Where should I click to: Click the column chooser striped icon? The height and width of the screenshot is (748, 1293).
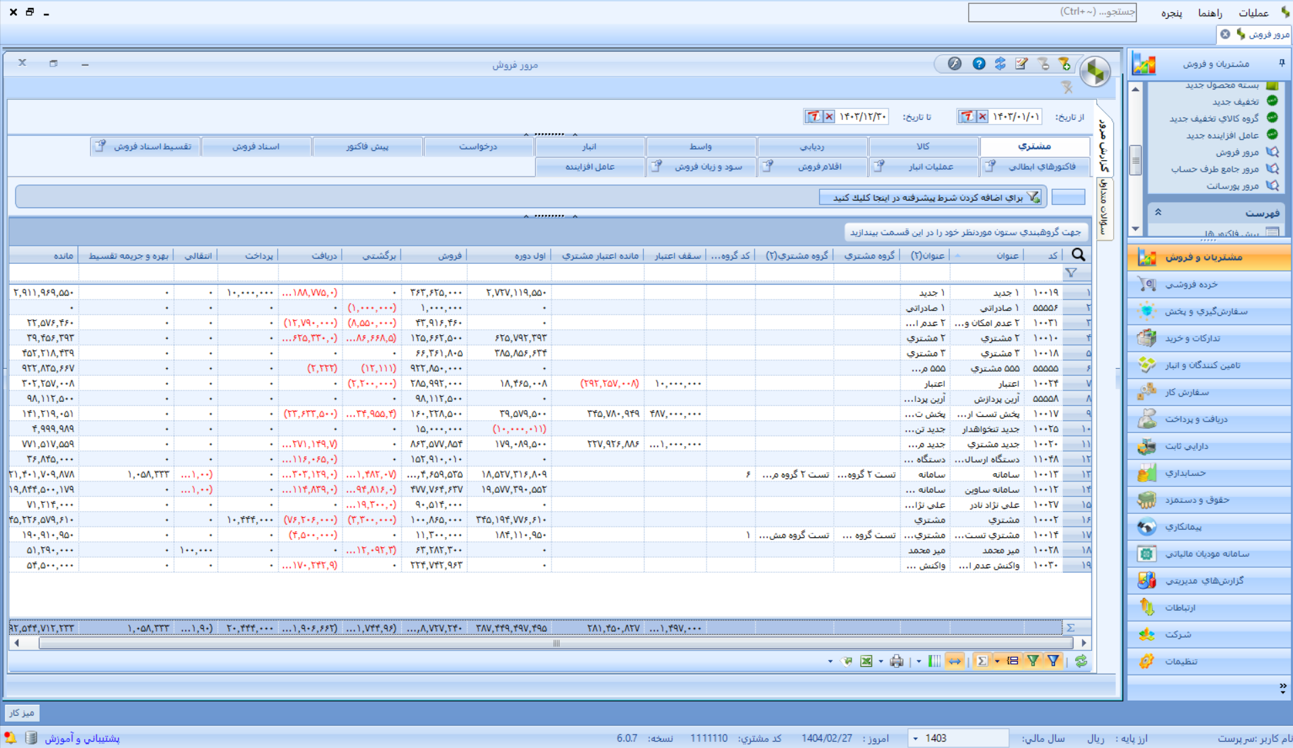click(934, 661)
